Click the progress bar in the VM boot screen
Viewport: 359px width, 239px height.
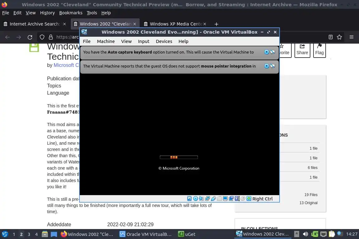click(x=179, y=157)
